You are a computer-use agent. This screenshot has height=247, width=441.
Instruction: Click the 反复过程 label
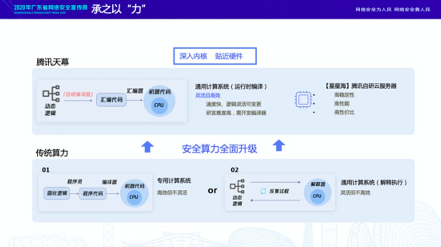coord(279,191)
